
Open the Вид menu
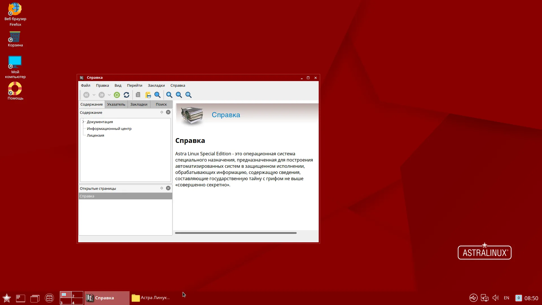118,86
